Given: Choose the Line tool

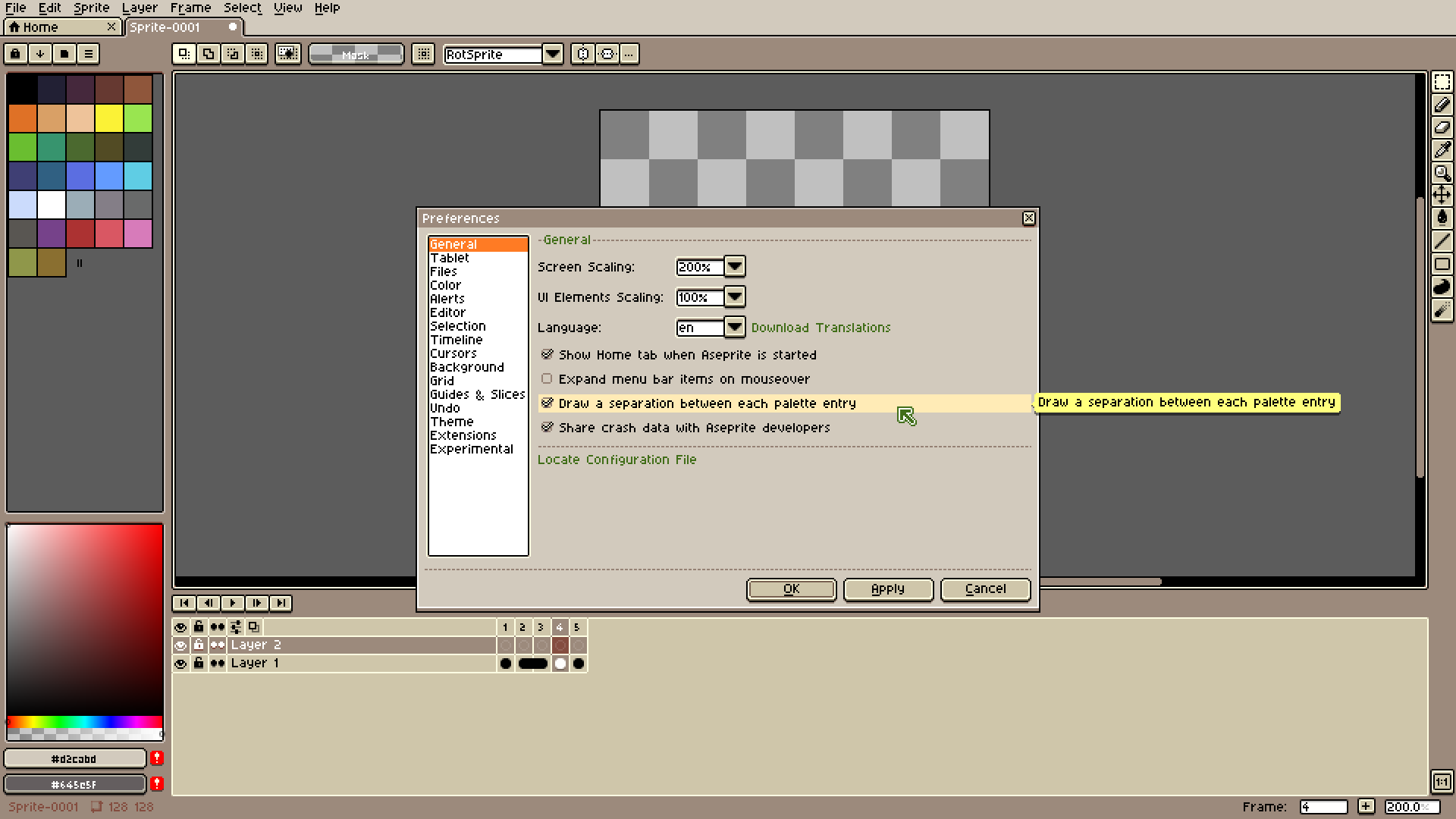Looking at the screenshot, I should coord(1442,242).
